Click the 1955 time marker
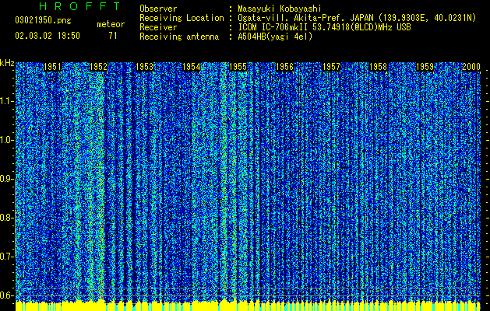The image size is (490, 311). point(238,67)
